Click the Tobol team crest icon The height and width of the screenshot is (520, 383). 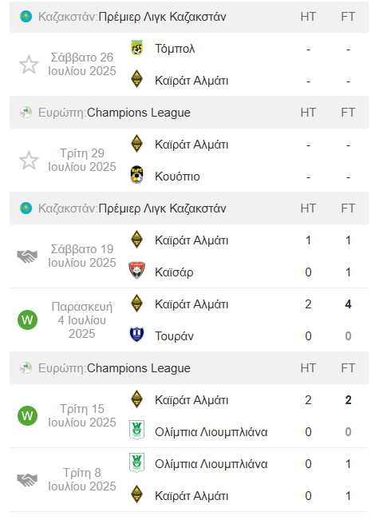click(136, 49)
